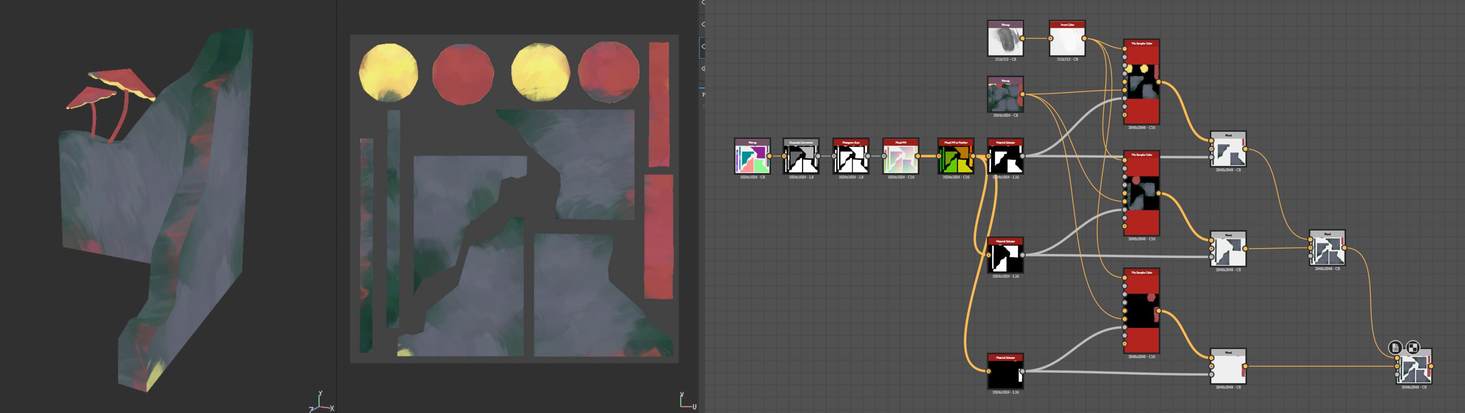Click input connector of the Histogram Scan node
The width and height of the screenshot is (1465, 413).
(x=834, y=156)
